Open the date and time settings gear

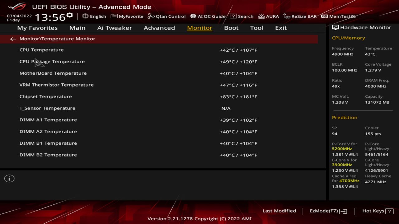70,15
